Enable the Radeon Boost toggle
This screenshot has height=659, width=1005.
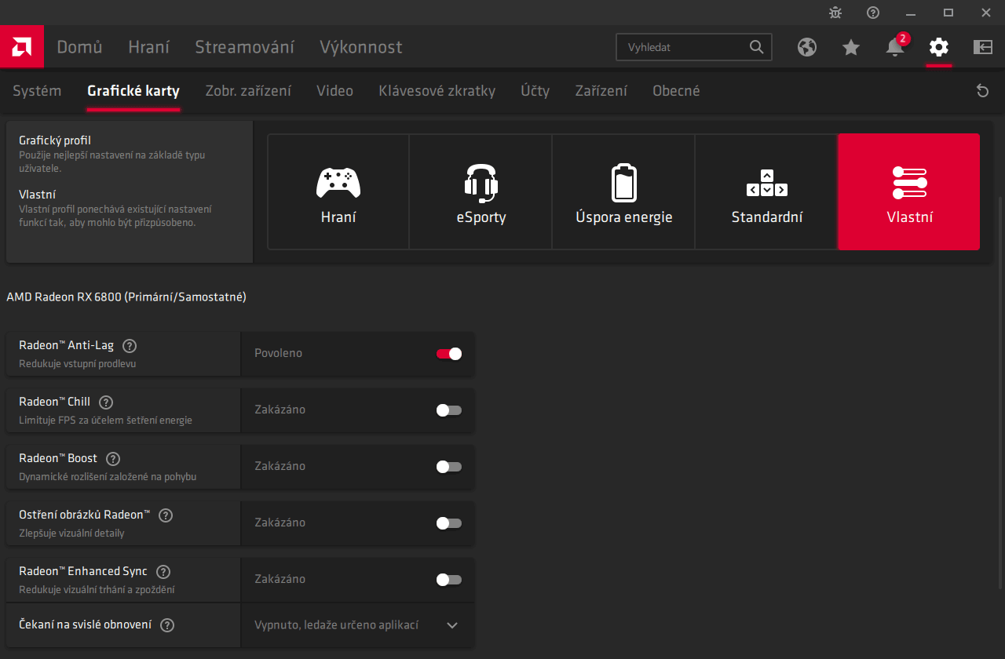(449, 467)
